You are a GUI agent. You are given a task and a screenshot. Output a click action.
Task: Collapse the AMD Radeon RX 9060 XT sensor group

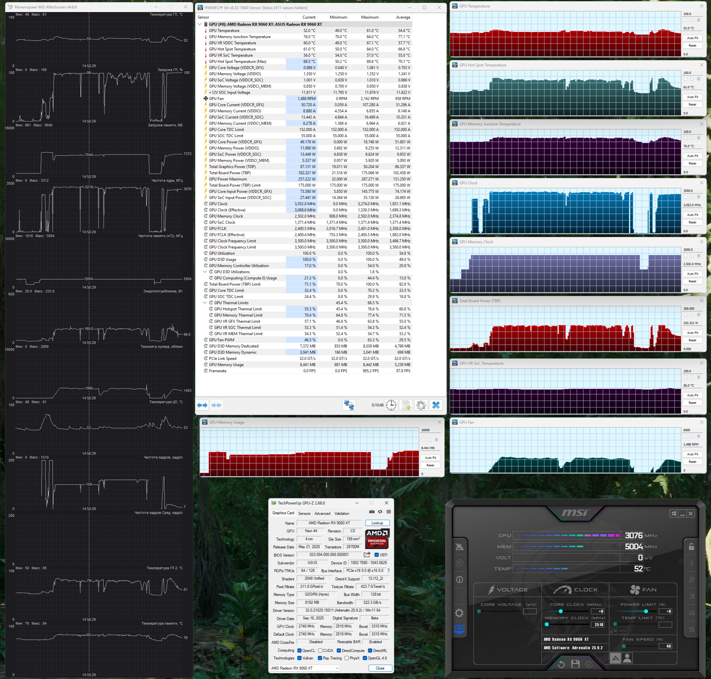coord(200,24)
